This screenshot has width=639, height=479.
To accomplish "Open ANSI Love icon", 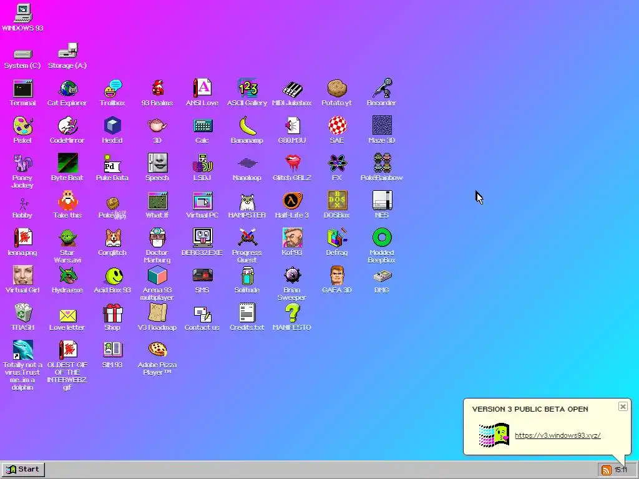I will point(202,89).
